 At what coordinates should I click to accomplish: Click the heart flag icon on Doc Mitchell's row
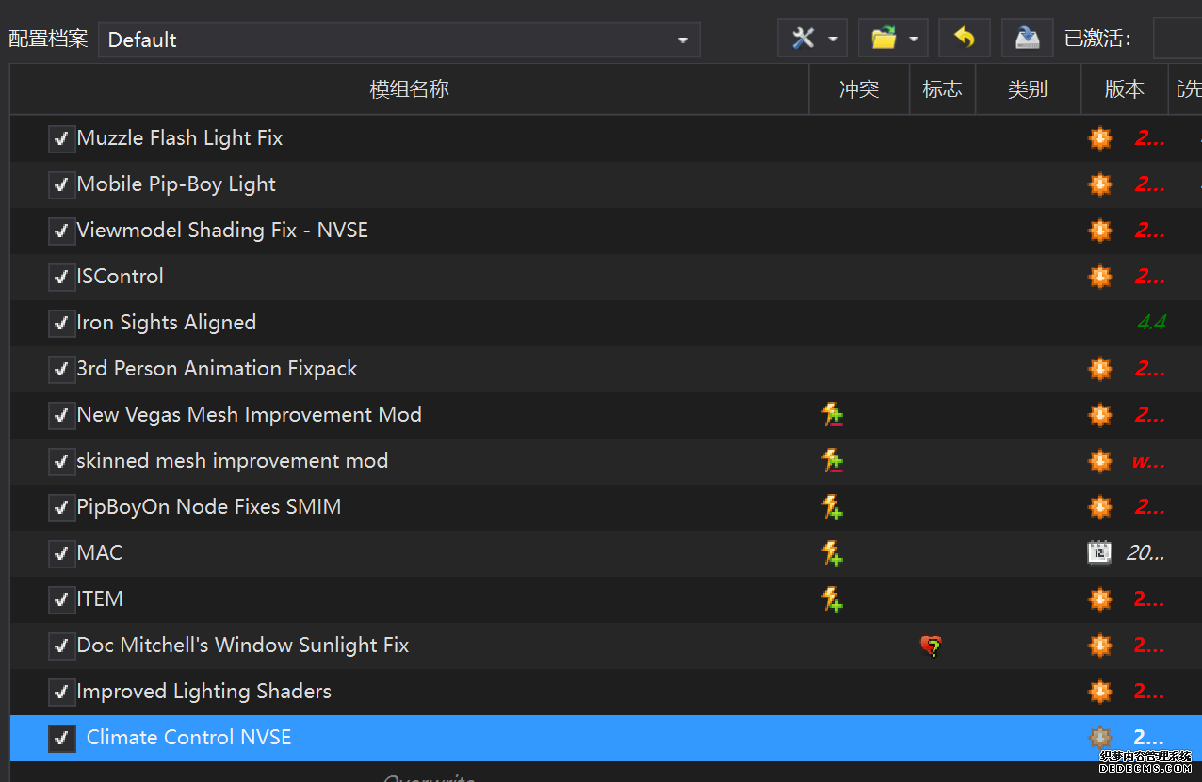(x=931, y=646)
